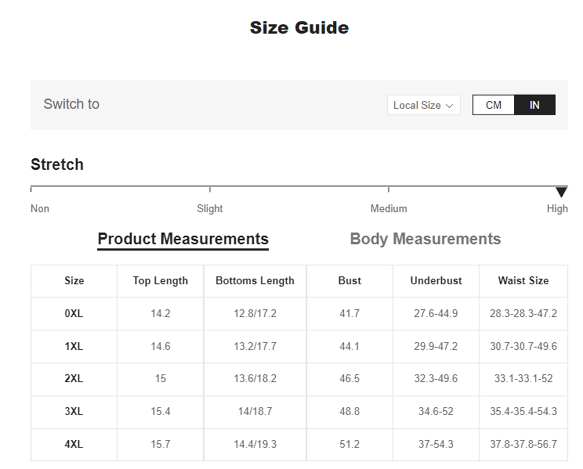
Task: Click the Bottoms Length column header
Action: click(x=255, y=281)
